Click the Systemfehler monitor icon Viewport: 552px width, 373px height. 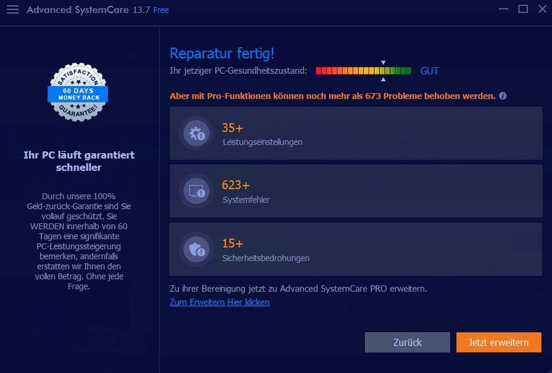(x=197, y=191)
